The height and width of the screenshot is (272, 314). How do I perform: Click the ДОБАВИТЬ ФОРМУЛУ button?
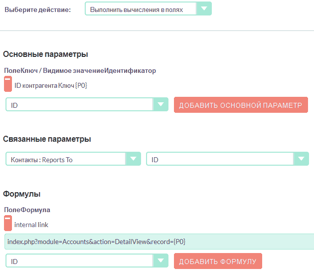point(218,261)
